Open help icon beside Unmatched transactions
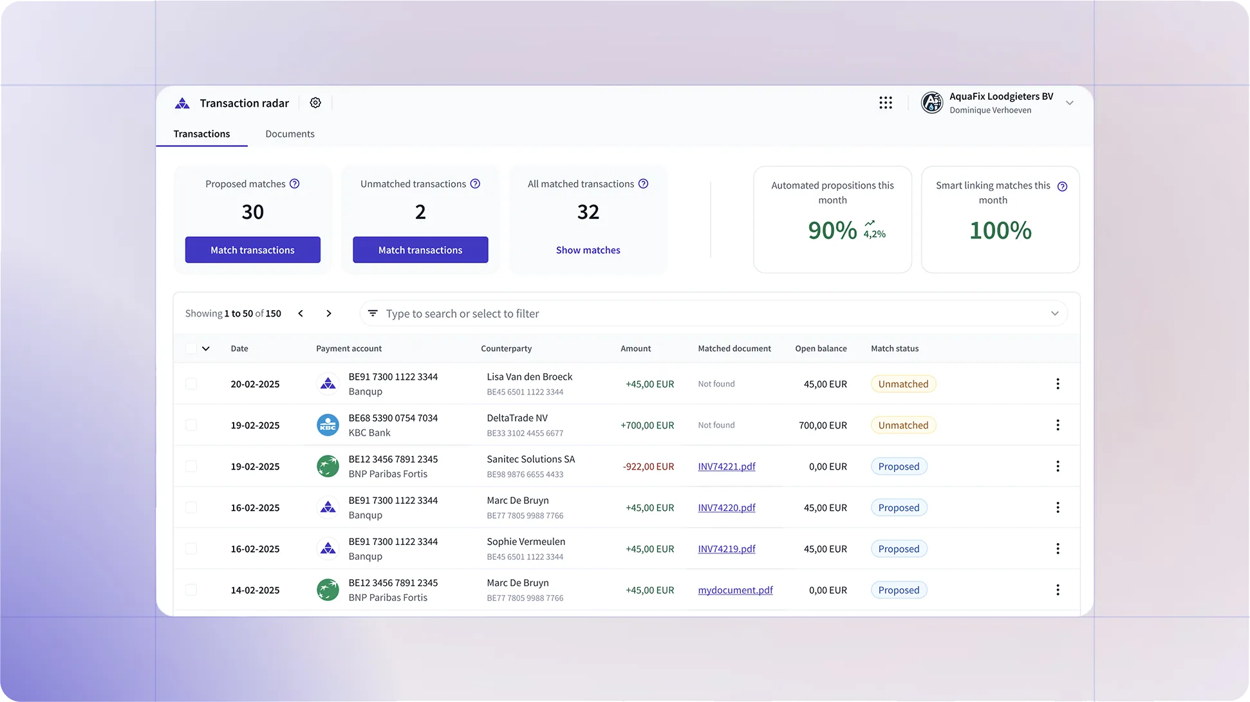1250x702 pixels. tap(476, 184)
